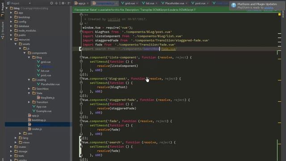The width and height of the screenshot is (286, 161).
Task: Click the Vue icon beside grid.vue in tree
Action: (x=38, y=62)
